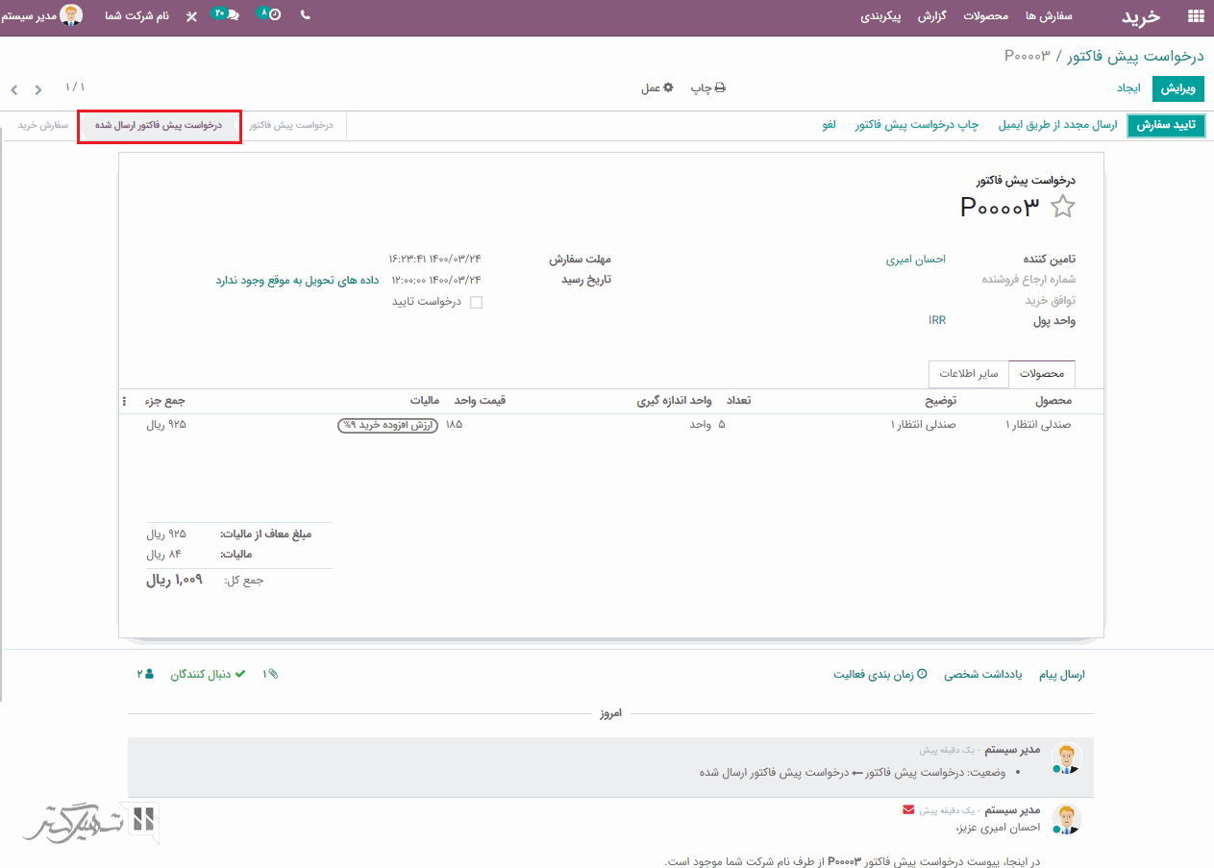This screenshot has width=1214, height=868.
Task: Show followers list person icon
Action: coord(145,675)
